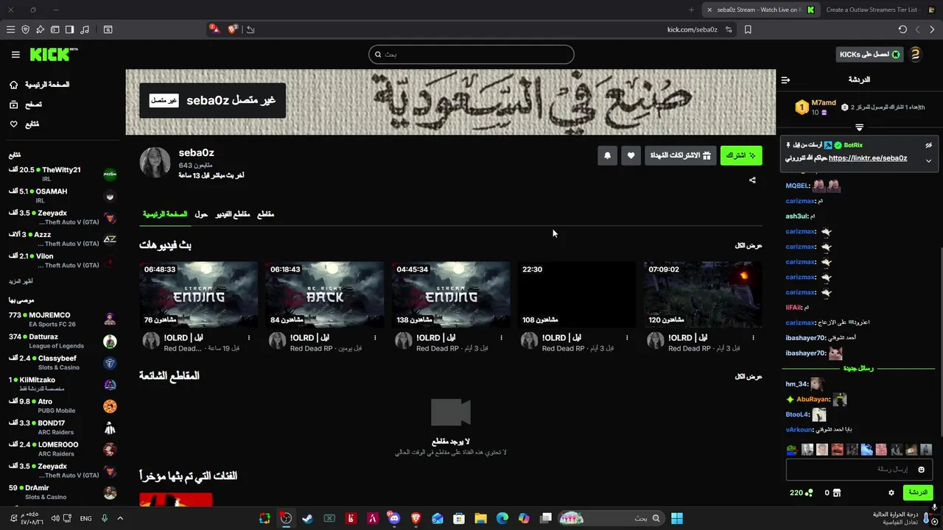Open chat settings gear icon
The image size is (943, 530).
coord(891,492)
